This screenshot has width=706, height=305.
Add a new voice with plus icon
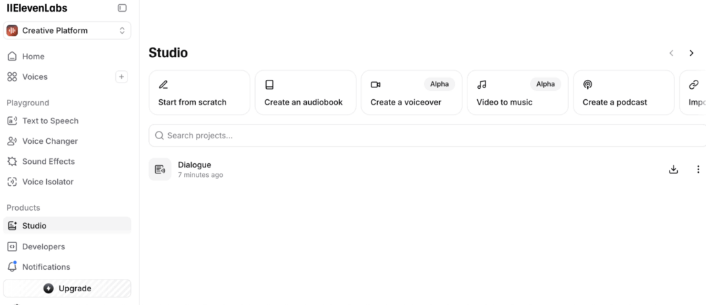tap(121, 77)
